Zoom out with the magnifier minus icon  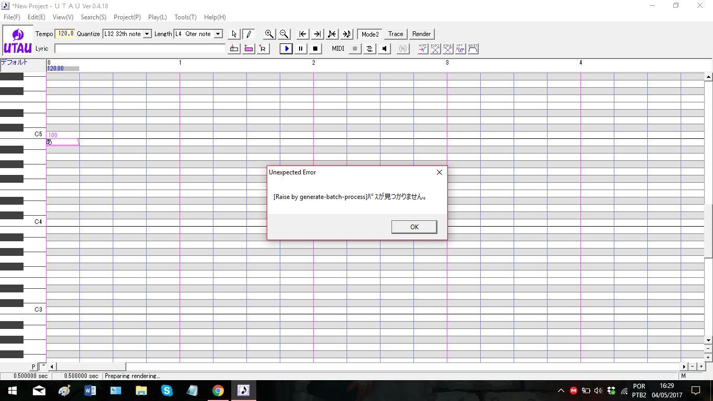click(284, 34)
